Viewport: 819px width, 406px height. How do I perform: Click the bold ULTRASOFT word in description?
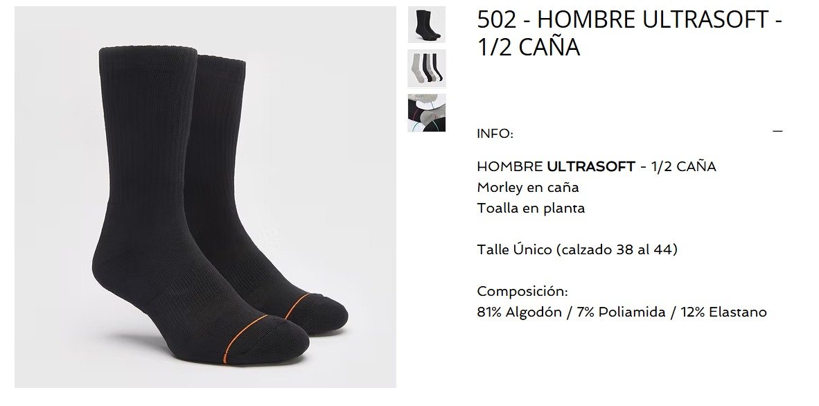[591, 167]
